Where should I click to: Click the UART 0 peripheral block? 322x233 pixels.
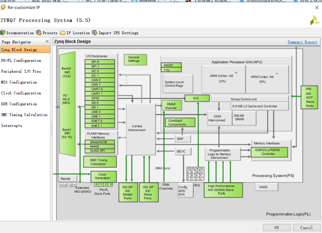(x=100, y=89)
